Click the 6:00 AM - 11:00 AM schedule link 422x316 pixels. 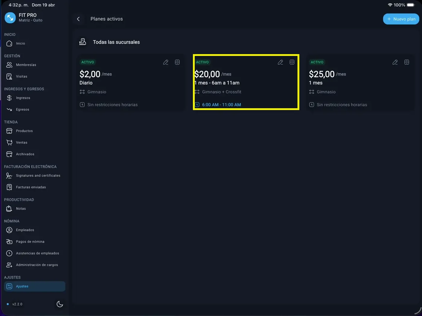(221, 105)
